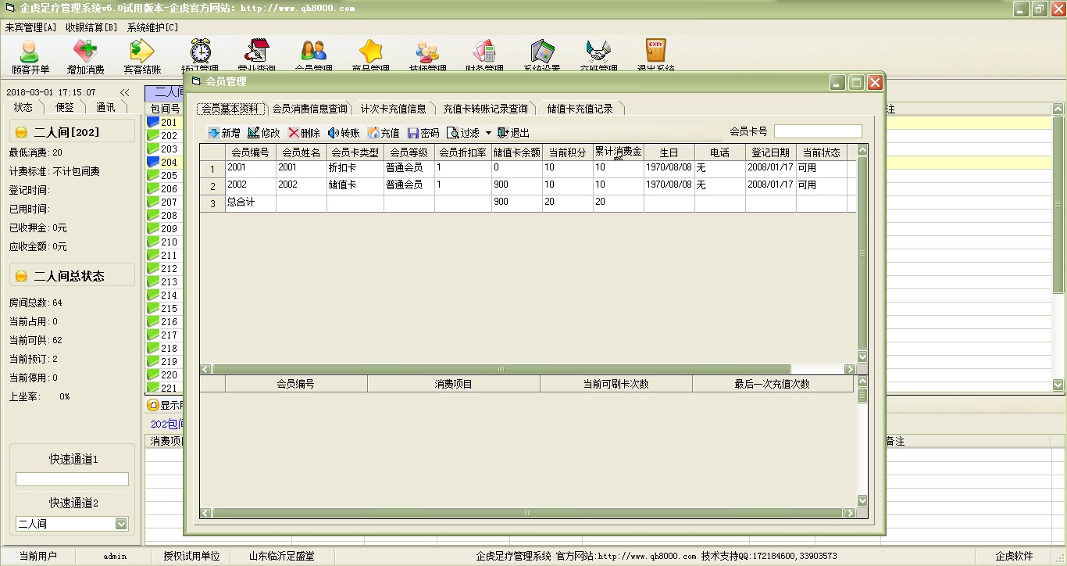The image size is (1067, 566).
Task: Click the member table horizontal scrollbar
Action: tap(500, 369)
